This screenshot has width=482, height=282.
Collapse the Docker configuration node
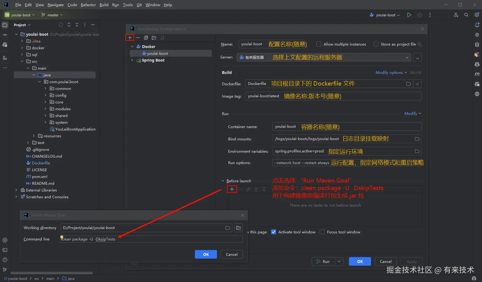tap(132, 47)
